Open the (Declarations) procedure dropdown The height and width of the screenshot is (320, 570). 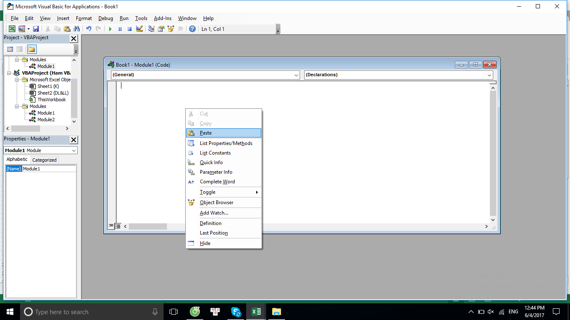tap(489, 75)
